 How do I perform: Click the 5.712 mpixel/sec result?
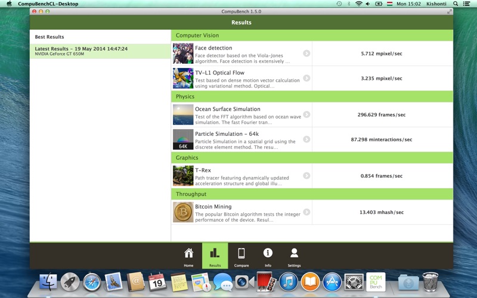point(382,54)
